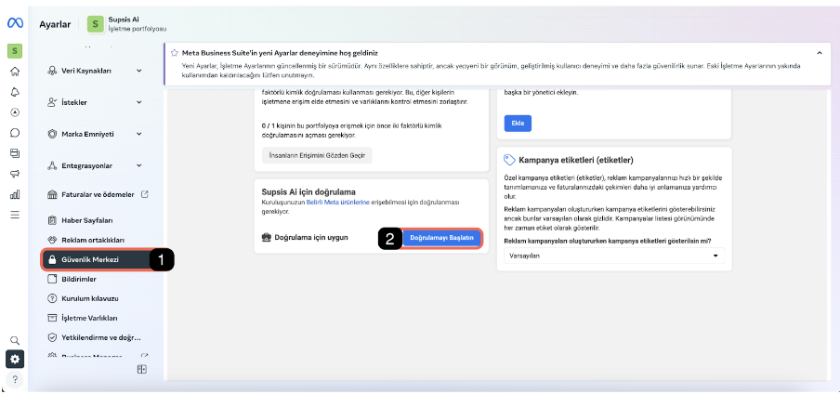Image resolution: width=840 pixels, height=394 pixels.
Task: Open Bildirimler menu item
Action: coord(72,280)
